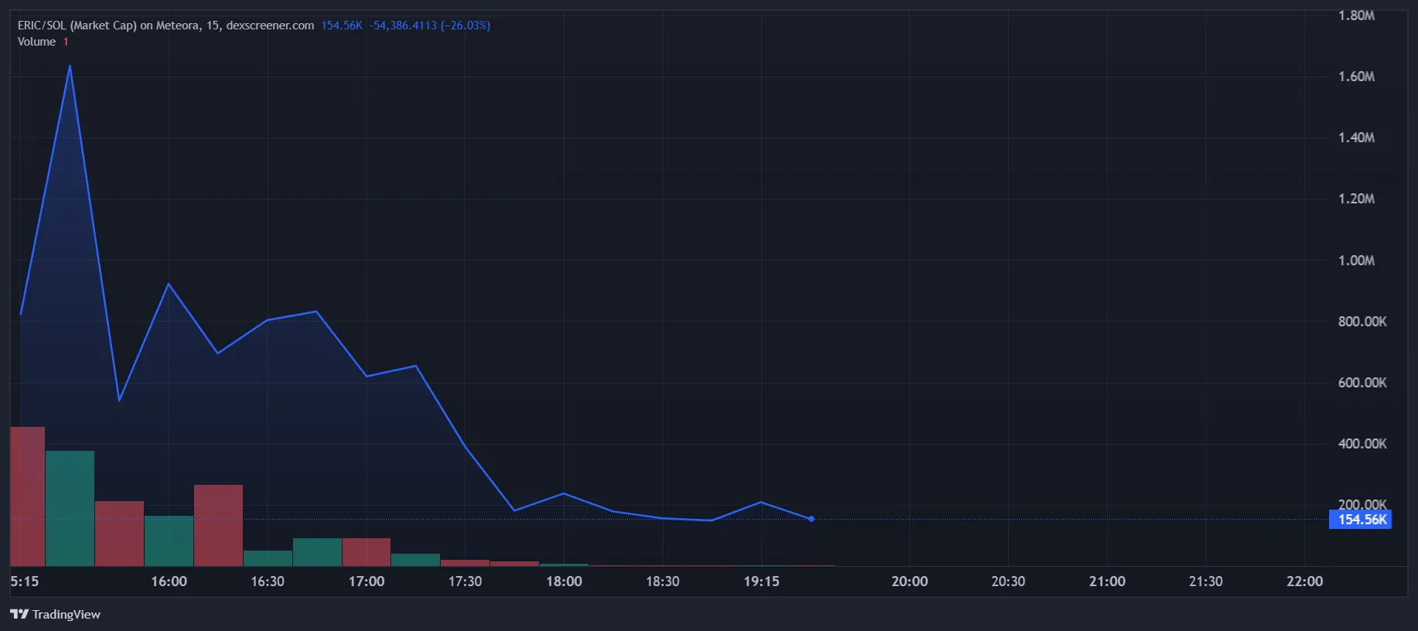Click the 800.00K price scale label
The width and height of the screenshot is (1418, 631).
(1362, 322)
